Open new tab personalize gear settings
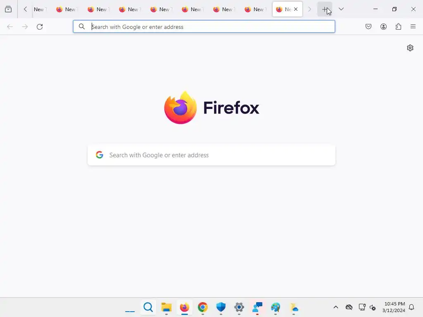Image resolution: width=423 pixels, height=317 pixels. click(x=410, y=48)
